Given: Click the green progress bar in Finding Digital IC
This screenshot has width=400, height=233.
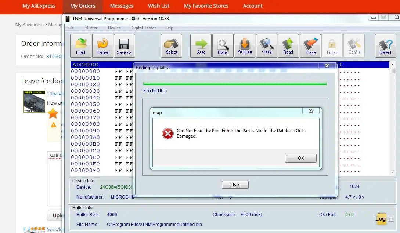Looking at the screenshot, I should [235, 84].
